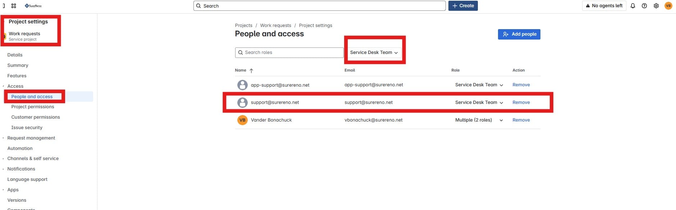Image resolution: width=676 pixels, height=210 pixels.
Task: Expand the Apps sidebar section
Action: coord(3,190)
